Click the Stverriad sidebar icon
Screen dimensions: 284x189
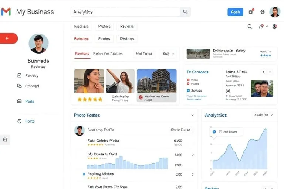coord(19,86)
